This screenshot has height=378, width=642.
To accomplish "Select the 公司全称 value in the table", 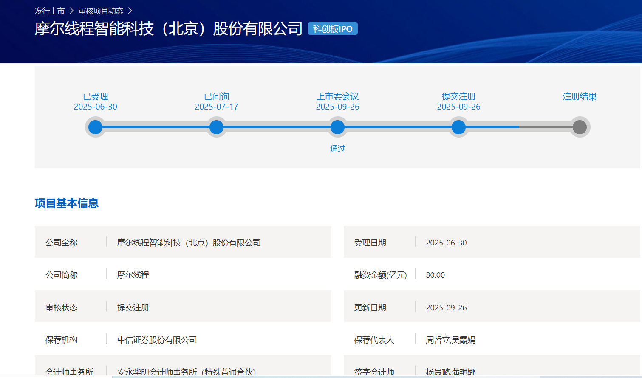I will point(189,243).
